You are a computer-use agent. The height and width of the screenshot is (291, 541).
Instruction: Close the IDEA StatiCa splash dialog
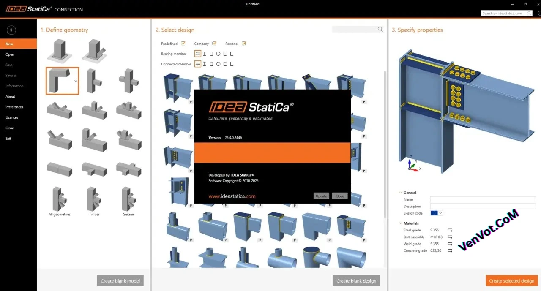click(339, 196)
